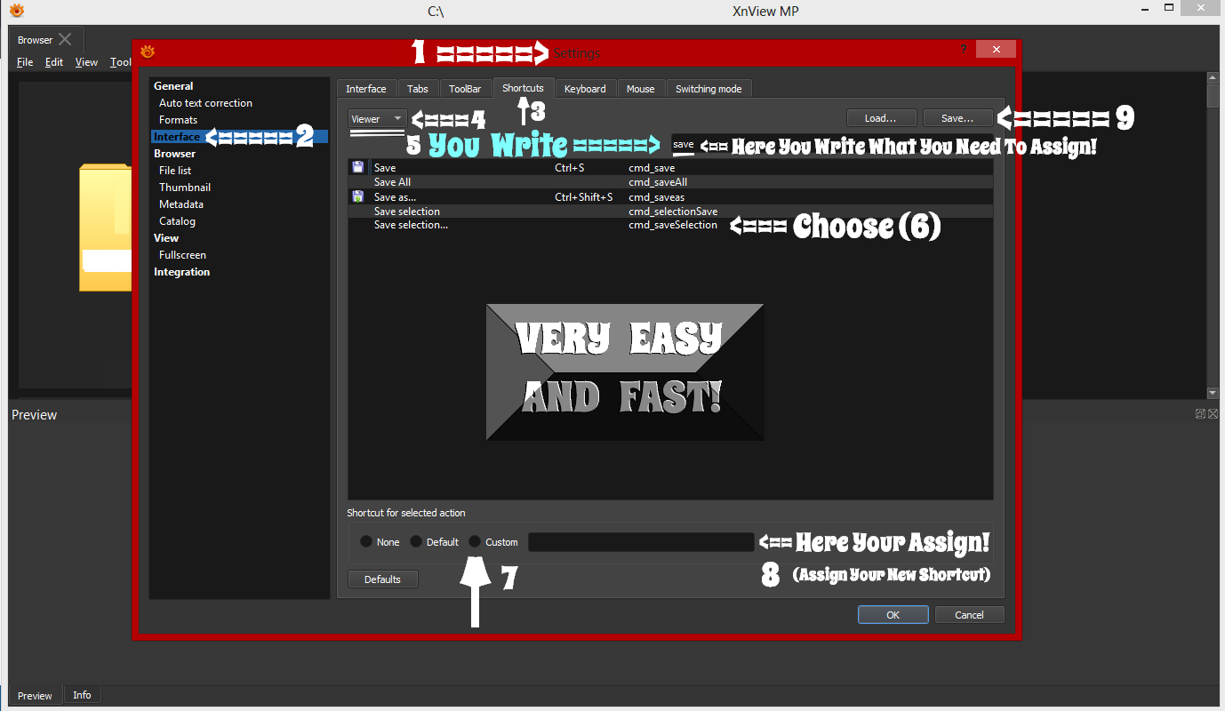The image size is (1225, 711).
Task: Select the Default shortcut radio button
Action: (x=416, y=541)
